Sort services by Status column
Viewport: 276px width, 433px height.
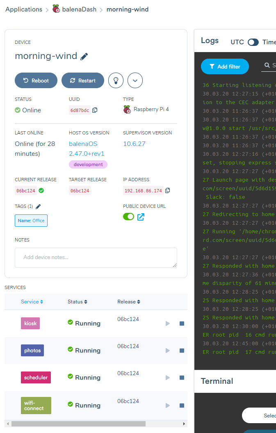(x=78, y=301)
